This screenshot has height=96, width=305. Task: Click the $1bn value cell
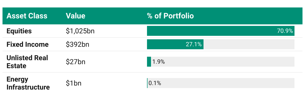(73, 83)
